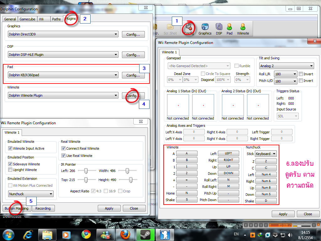Enable Upright Wiimote checkbox

point(10,170)
